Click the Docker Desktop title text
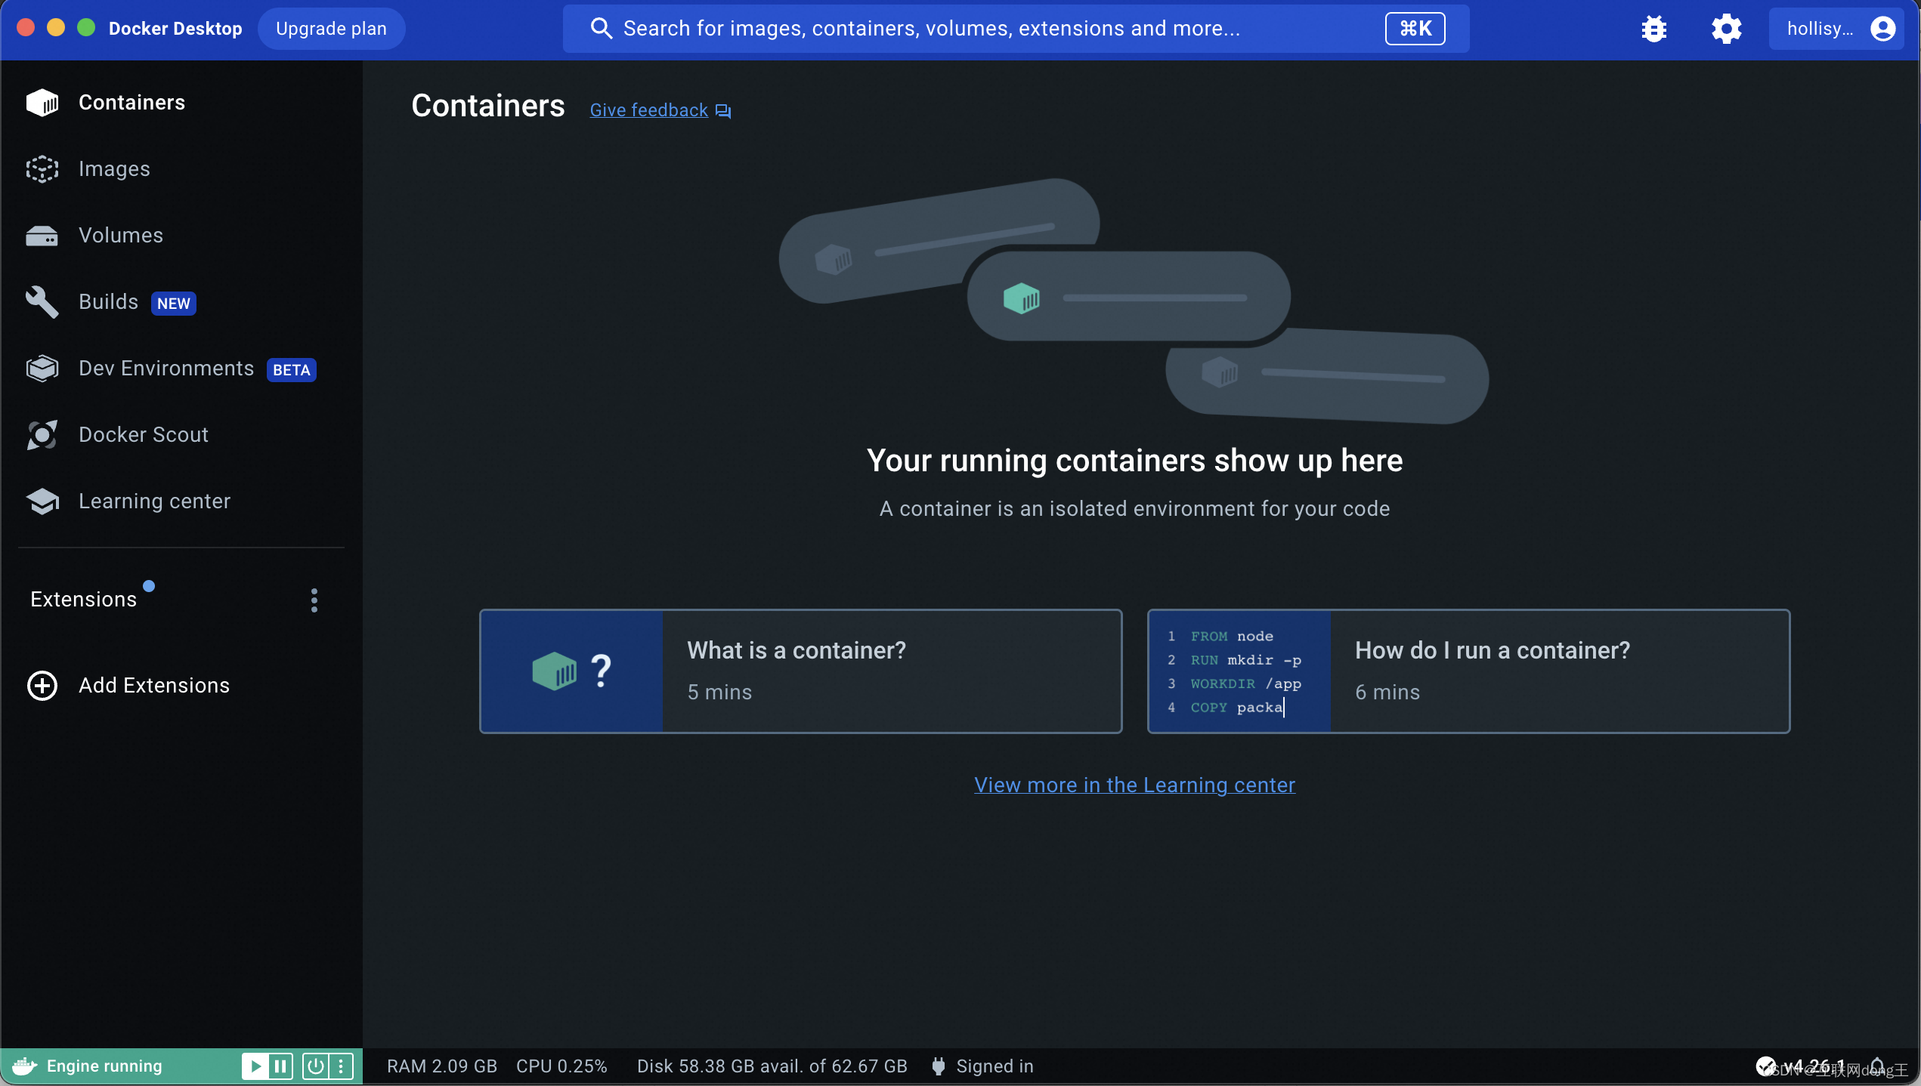1921x1086 pixels. [175, 29]
